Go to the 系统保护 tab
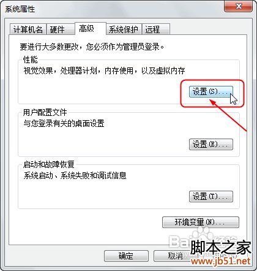The image size is (257, 271). [124, 29]
